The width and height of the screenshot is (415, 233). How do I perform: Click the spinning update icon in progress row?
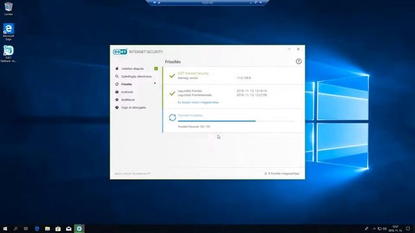point(172,118)
